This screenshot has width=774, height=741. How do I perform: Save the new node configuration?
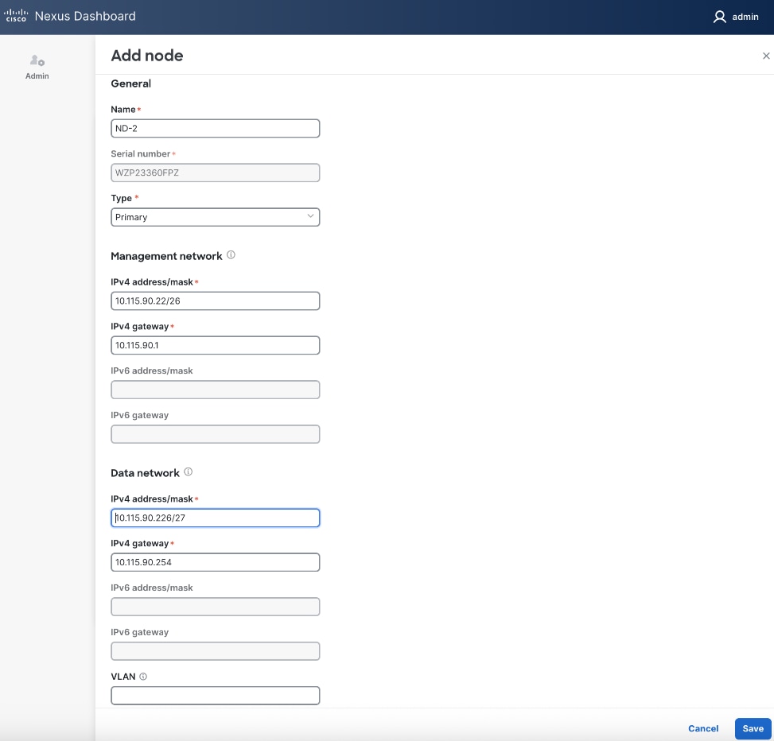tap(752, 728)
